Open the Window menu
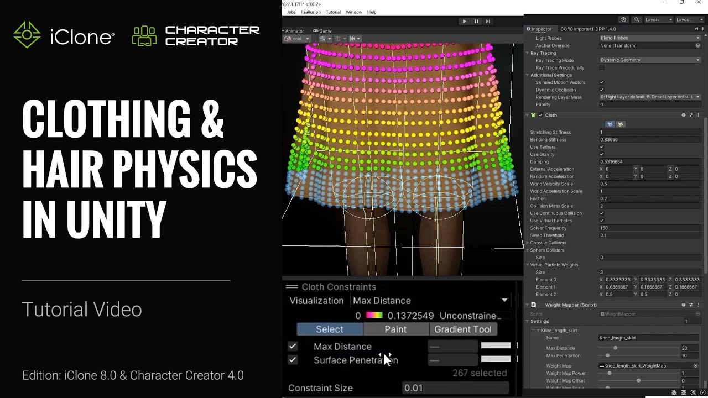The image size is (708, 398). pyautogui.click(x=354, y=12)
